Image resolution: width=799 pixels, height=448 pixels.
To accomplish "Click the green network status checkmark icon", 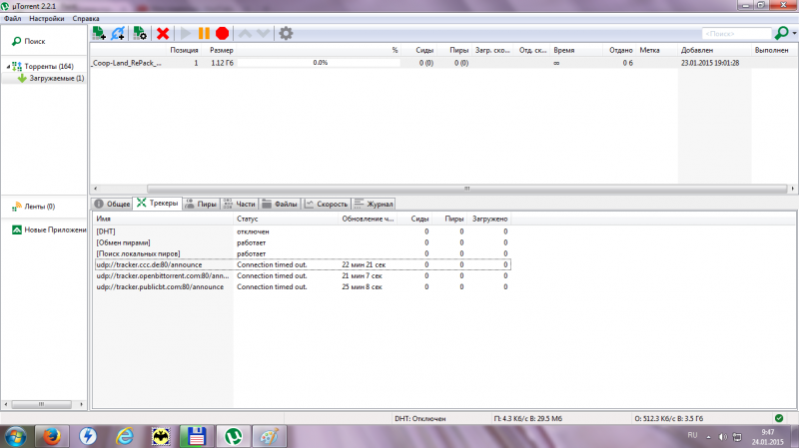I will pos(779,418).
